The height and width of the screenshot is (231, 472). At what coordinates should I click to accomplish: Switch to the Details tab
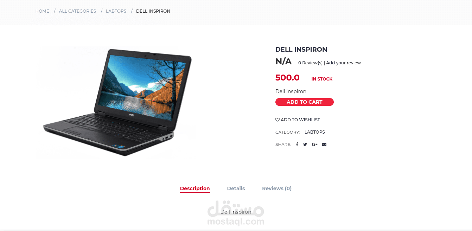(x=236, y=188)
